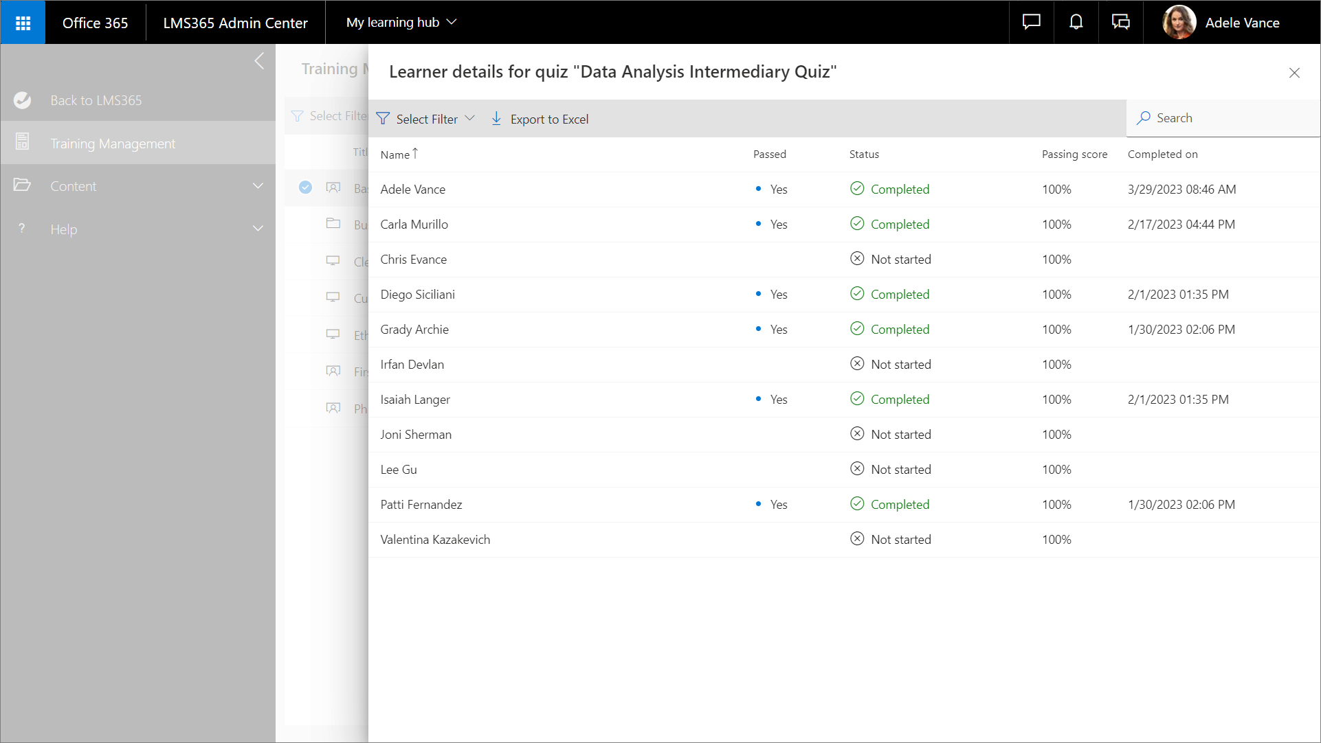Open LMS365 Admin Center header link
Screen dimensions: 1321x743
pyautogui.click(x=235, y=23)
